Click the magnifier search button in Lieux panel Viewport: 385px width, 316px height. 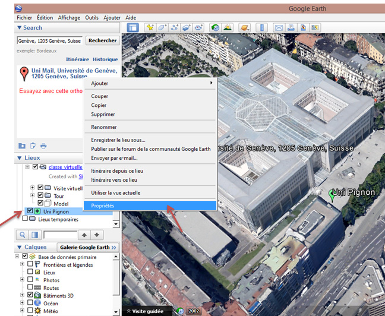point(23,235)
